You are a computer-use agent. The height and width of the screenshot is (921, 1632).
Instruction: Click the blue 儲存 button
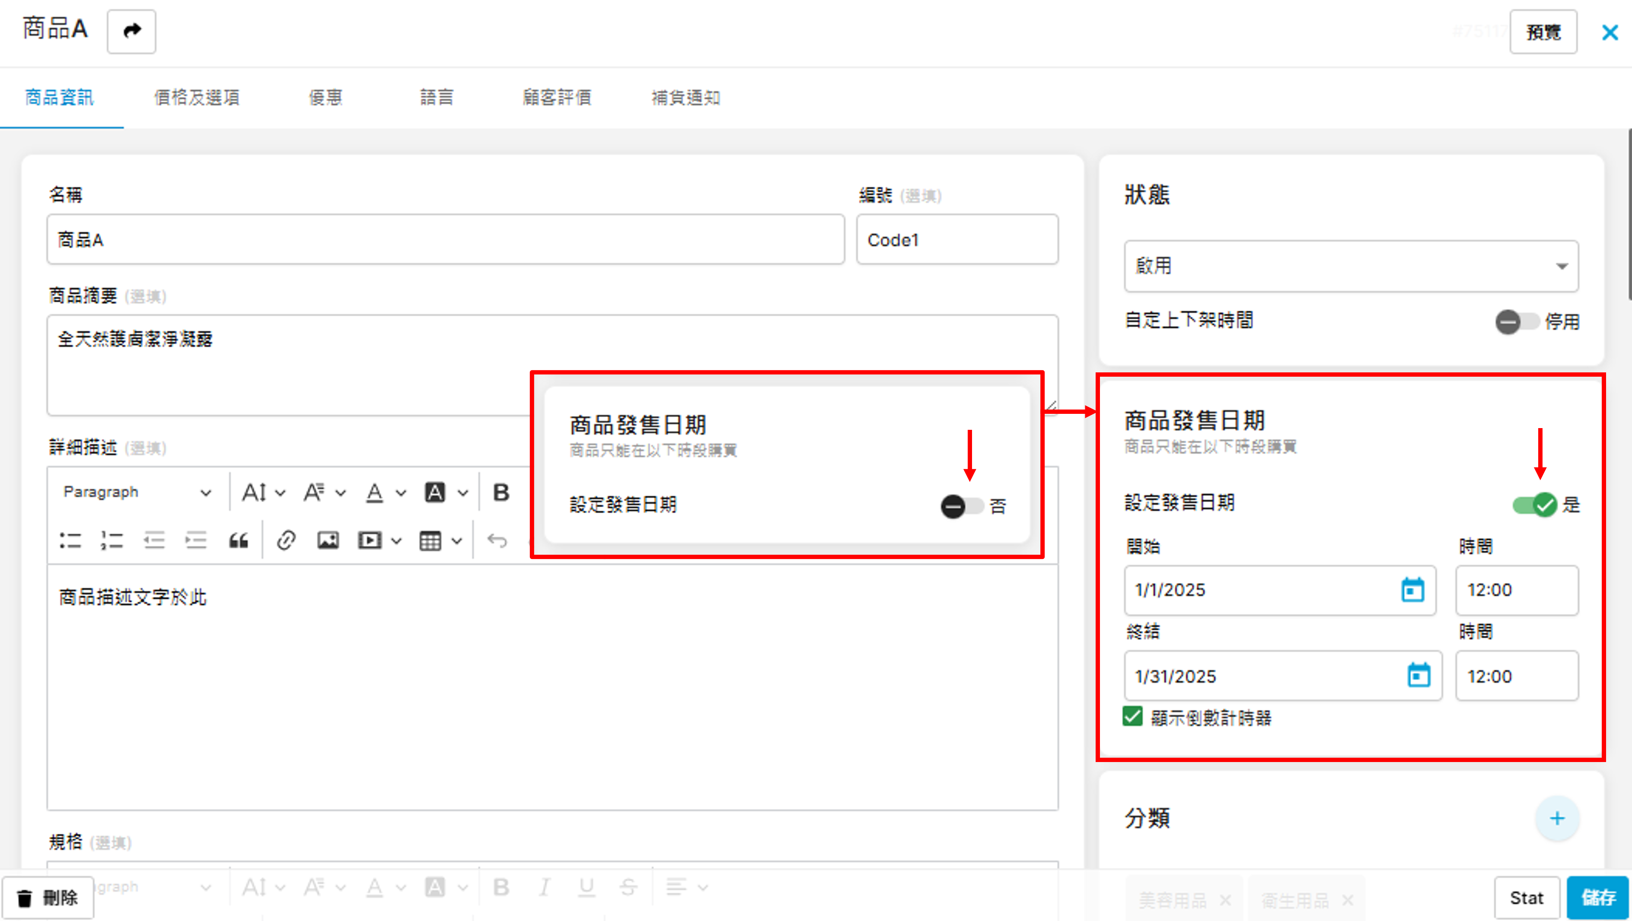(x=1597, y=898)
